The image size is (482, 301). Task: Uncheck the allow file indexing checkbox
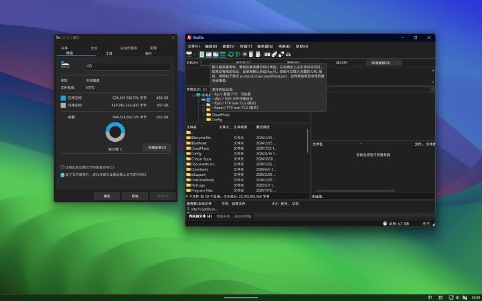click(x=63, y=175)
